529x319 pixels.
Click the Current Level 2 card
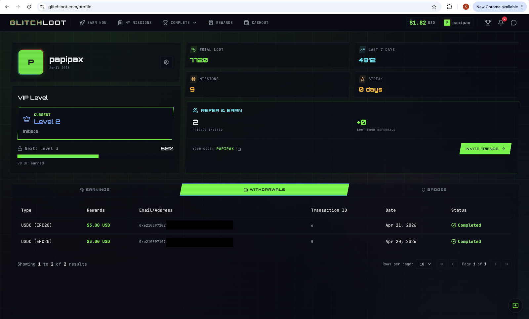click(96, 123)
